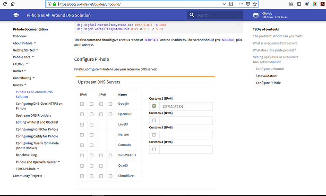Expand the Pi-hole Core section
This screenshot has height=196, width=326.
(x=23, y=57)
